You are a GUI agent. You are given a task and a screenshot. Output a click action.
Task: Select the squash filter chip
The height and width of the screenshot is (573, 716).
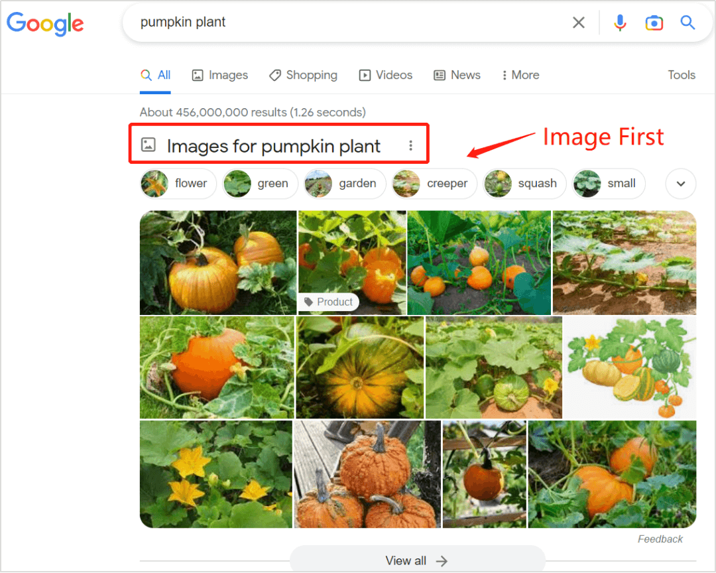(x=524, y=184)
